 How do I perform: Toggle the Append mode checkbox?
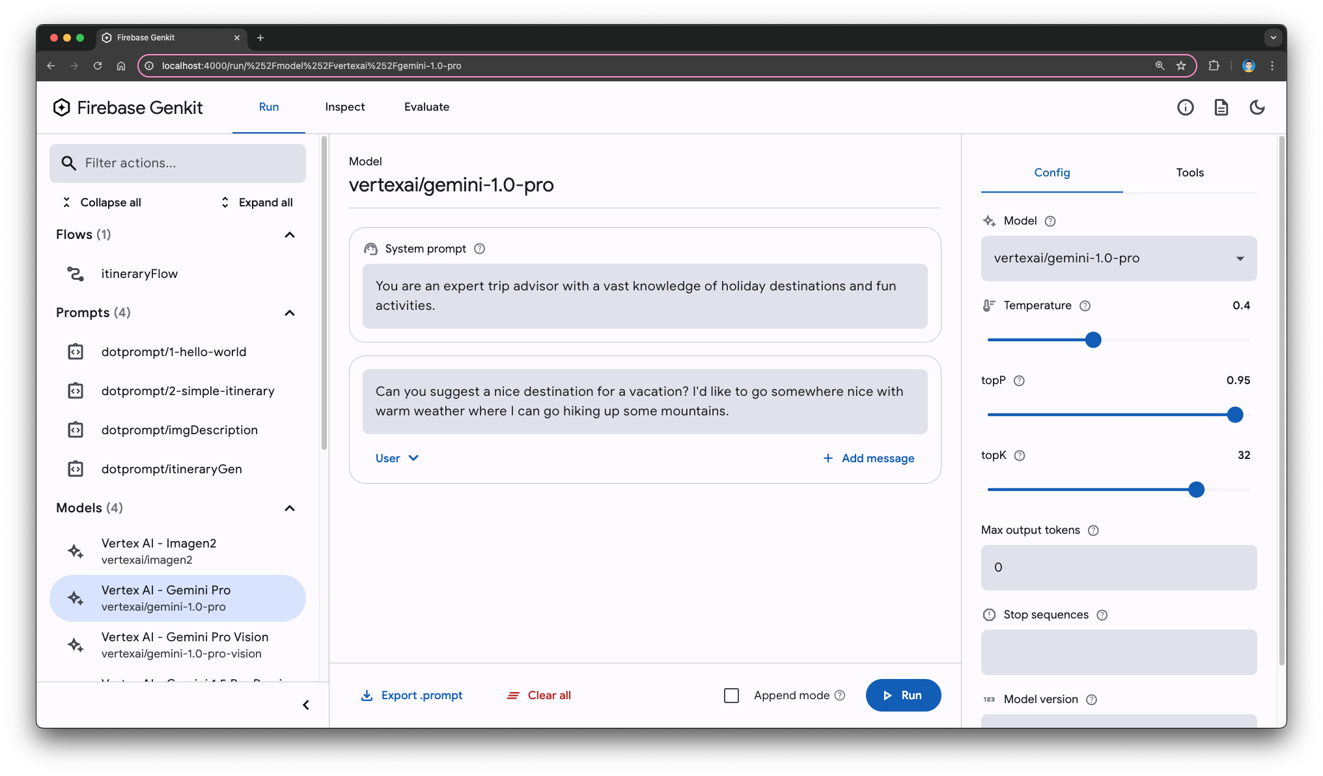coord(731,694)
